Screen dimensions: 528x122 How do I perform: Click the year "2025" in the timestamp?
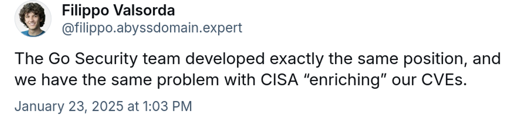107,107
